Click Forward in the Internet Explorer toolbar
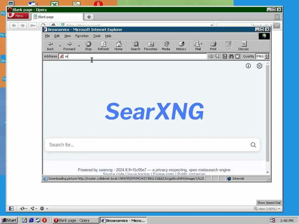This screenshot has height=224, width=299. [x=69, y=46]
